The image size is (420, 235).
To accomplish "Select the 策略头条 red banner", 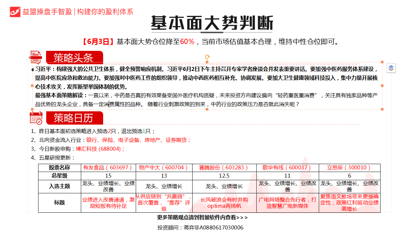I will (x=74, y=58).
